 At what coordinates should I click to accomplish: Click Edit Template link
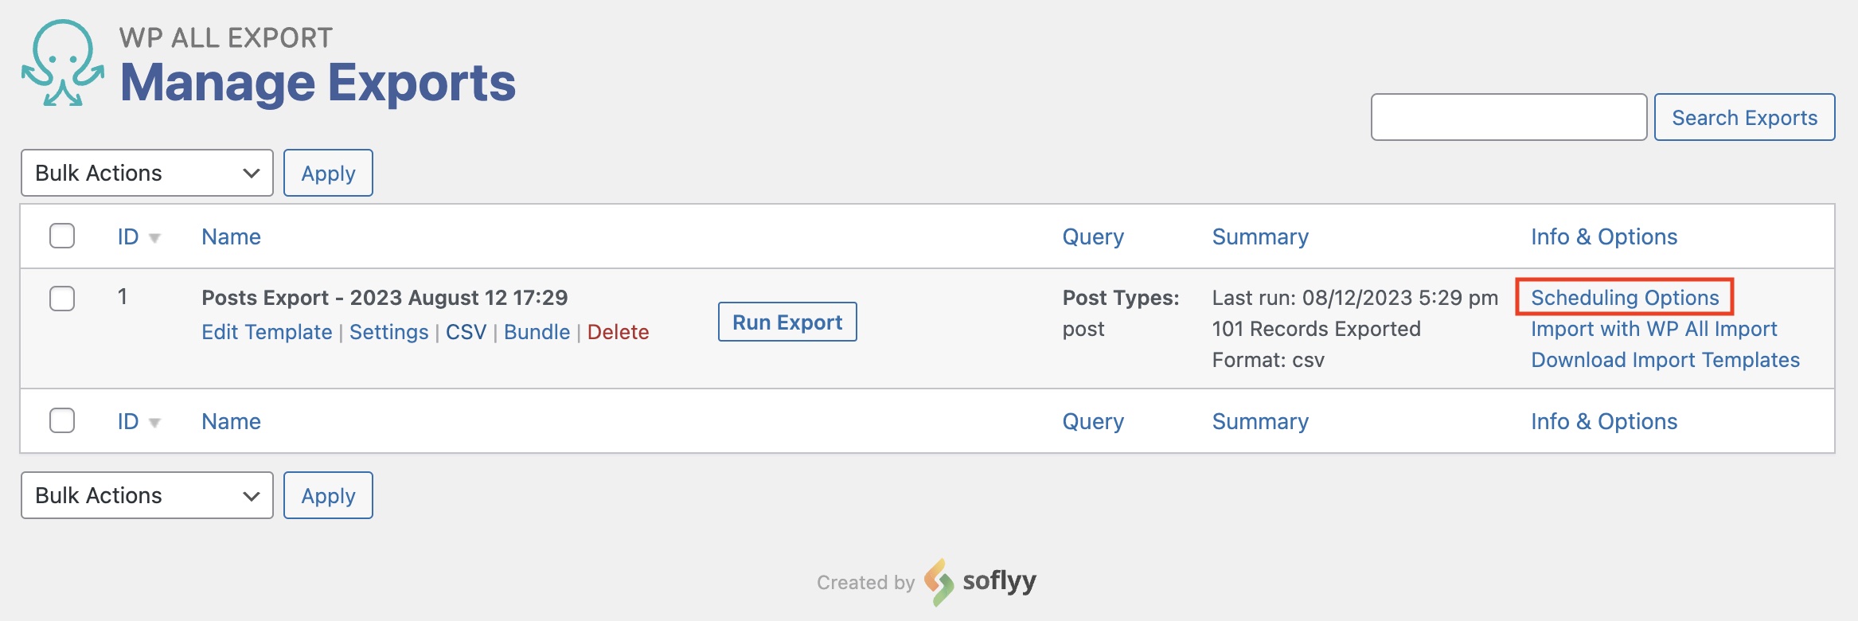pos(267,332)
